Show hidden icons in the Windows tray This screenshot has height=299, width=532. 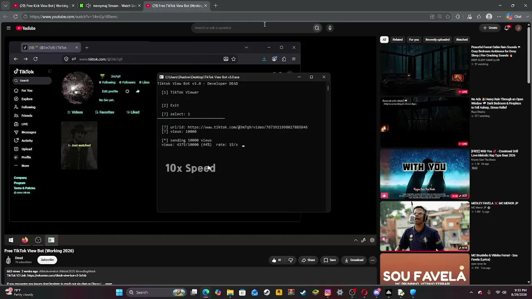tap(472, 292)
